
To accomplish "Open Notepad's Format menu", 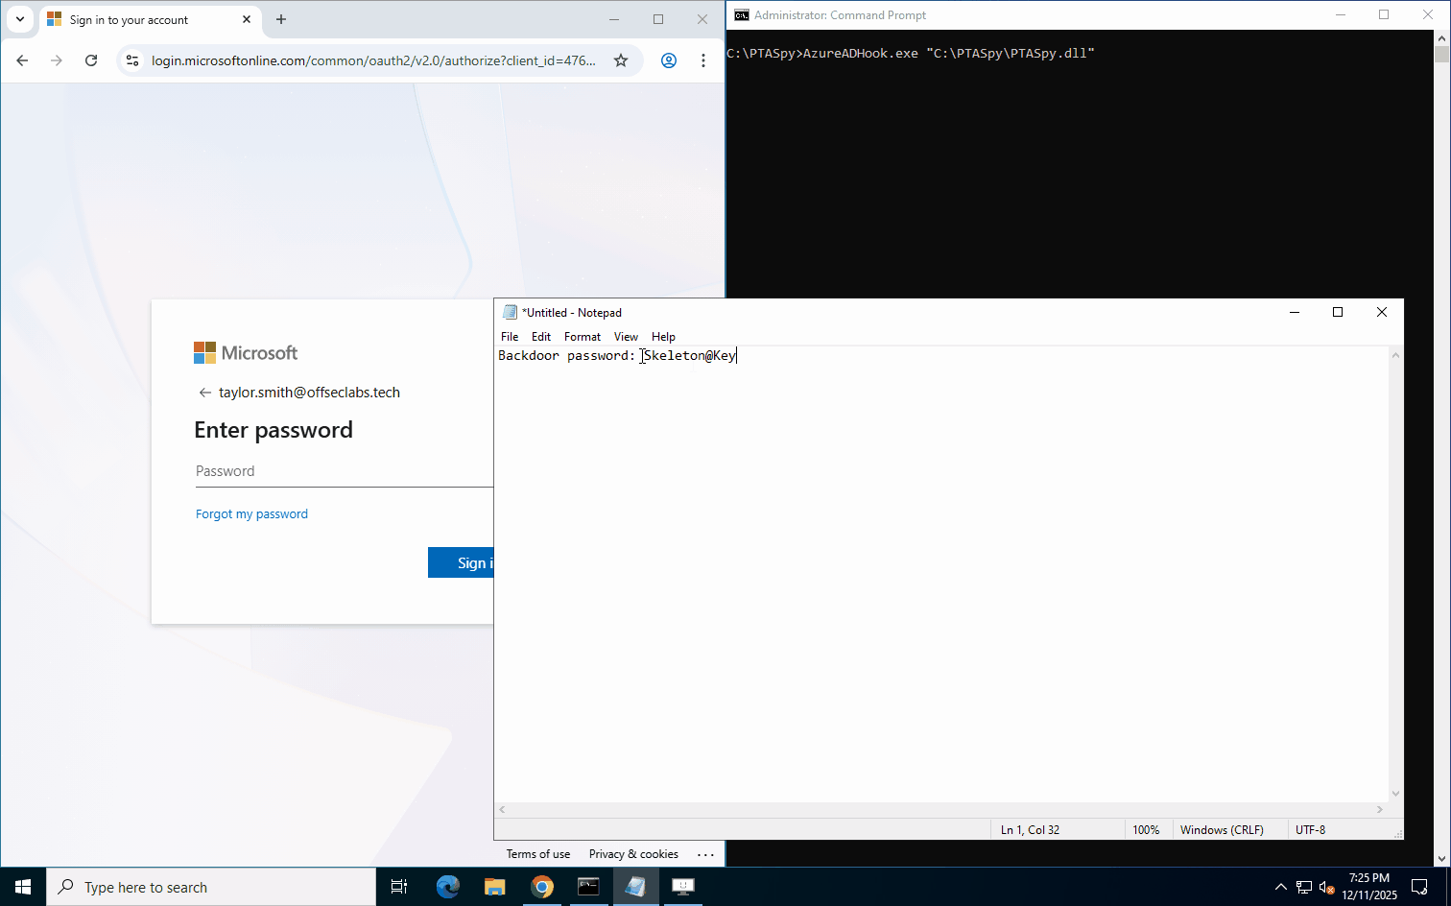I will (x=582, y=337).
